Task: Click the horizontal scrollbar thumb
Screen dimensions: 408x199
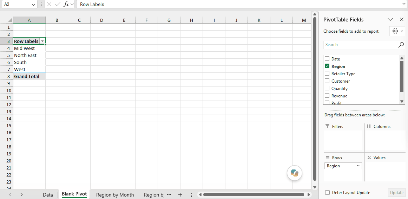Action: [x=254, y=194]
